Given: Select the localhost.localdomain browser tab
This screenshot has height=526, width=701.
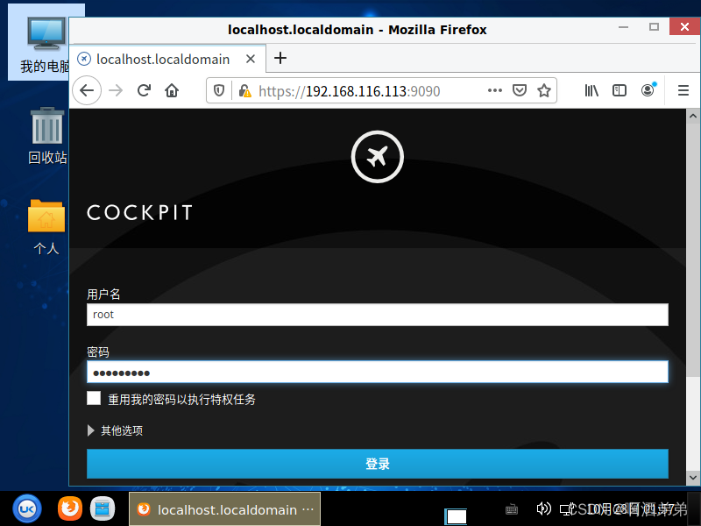Looking at the screenshot, I should (167, 59).
